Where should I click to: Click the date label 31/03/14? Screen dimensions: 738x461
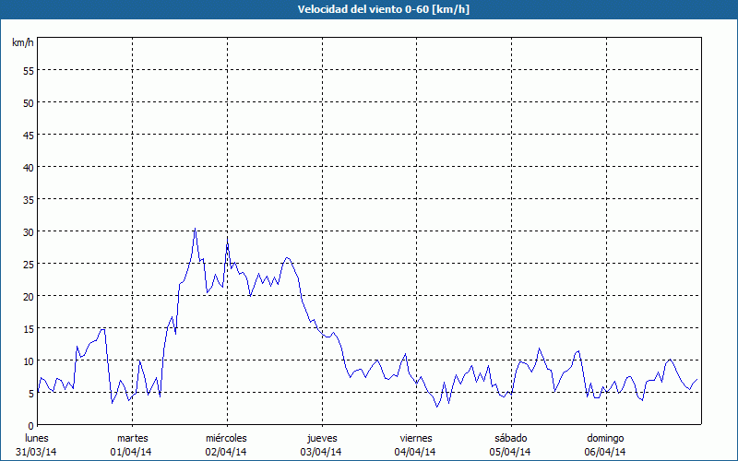[x=38, y=452]
